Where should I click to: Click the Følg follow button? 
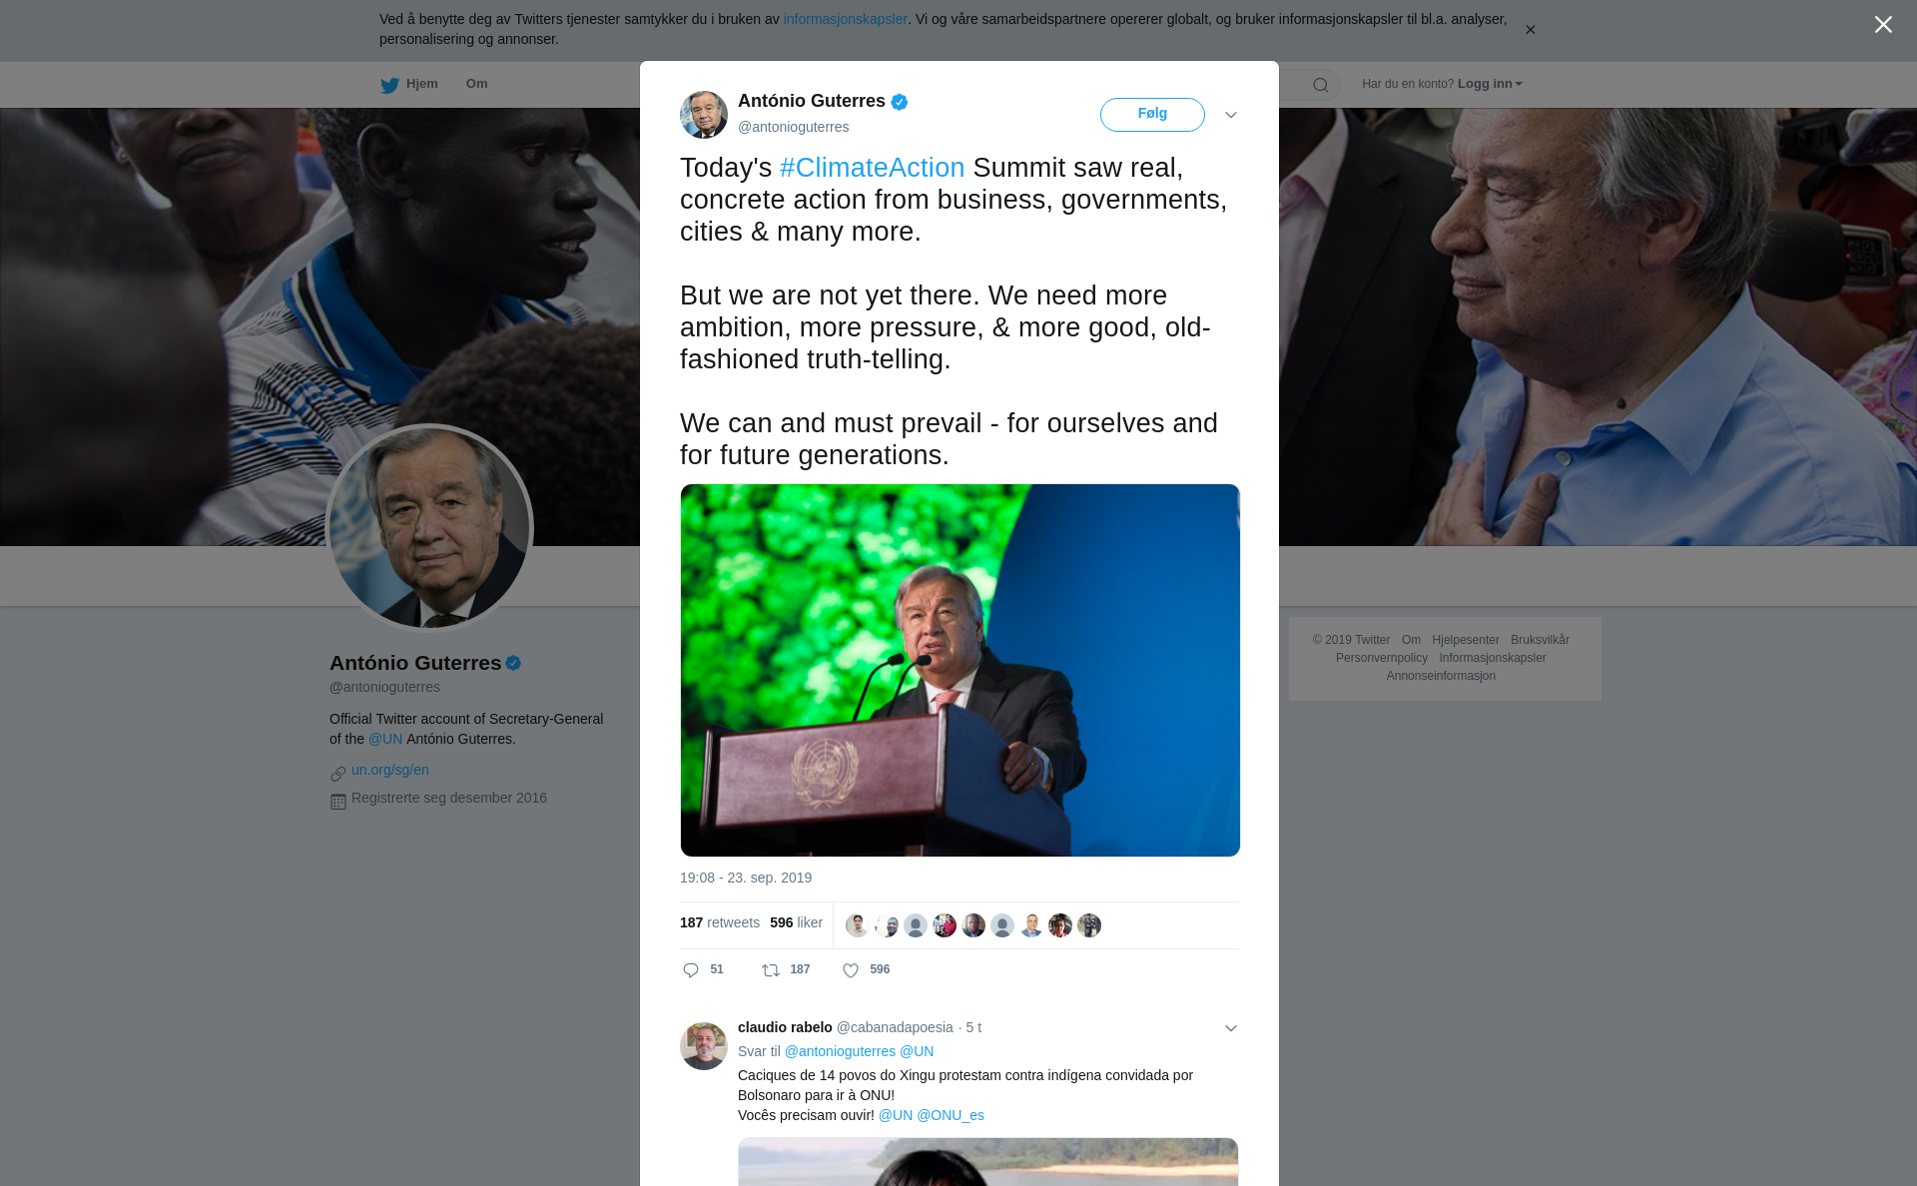pyautogui.click(x=1152, y=114)
